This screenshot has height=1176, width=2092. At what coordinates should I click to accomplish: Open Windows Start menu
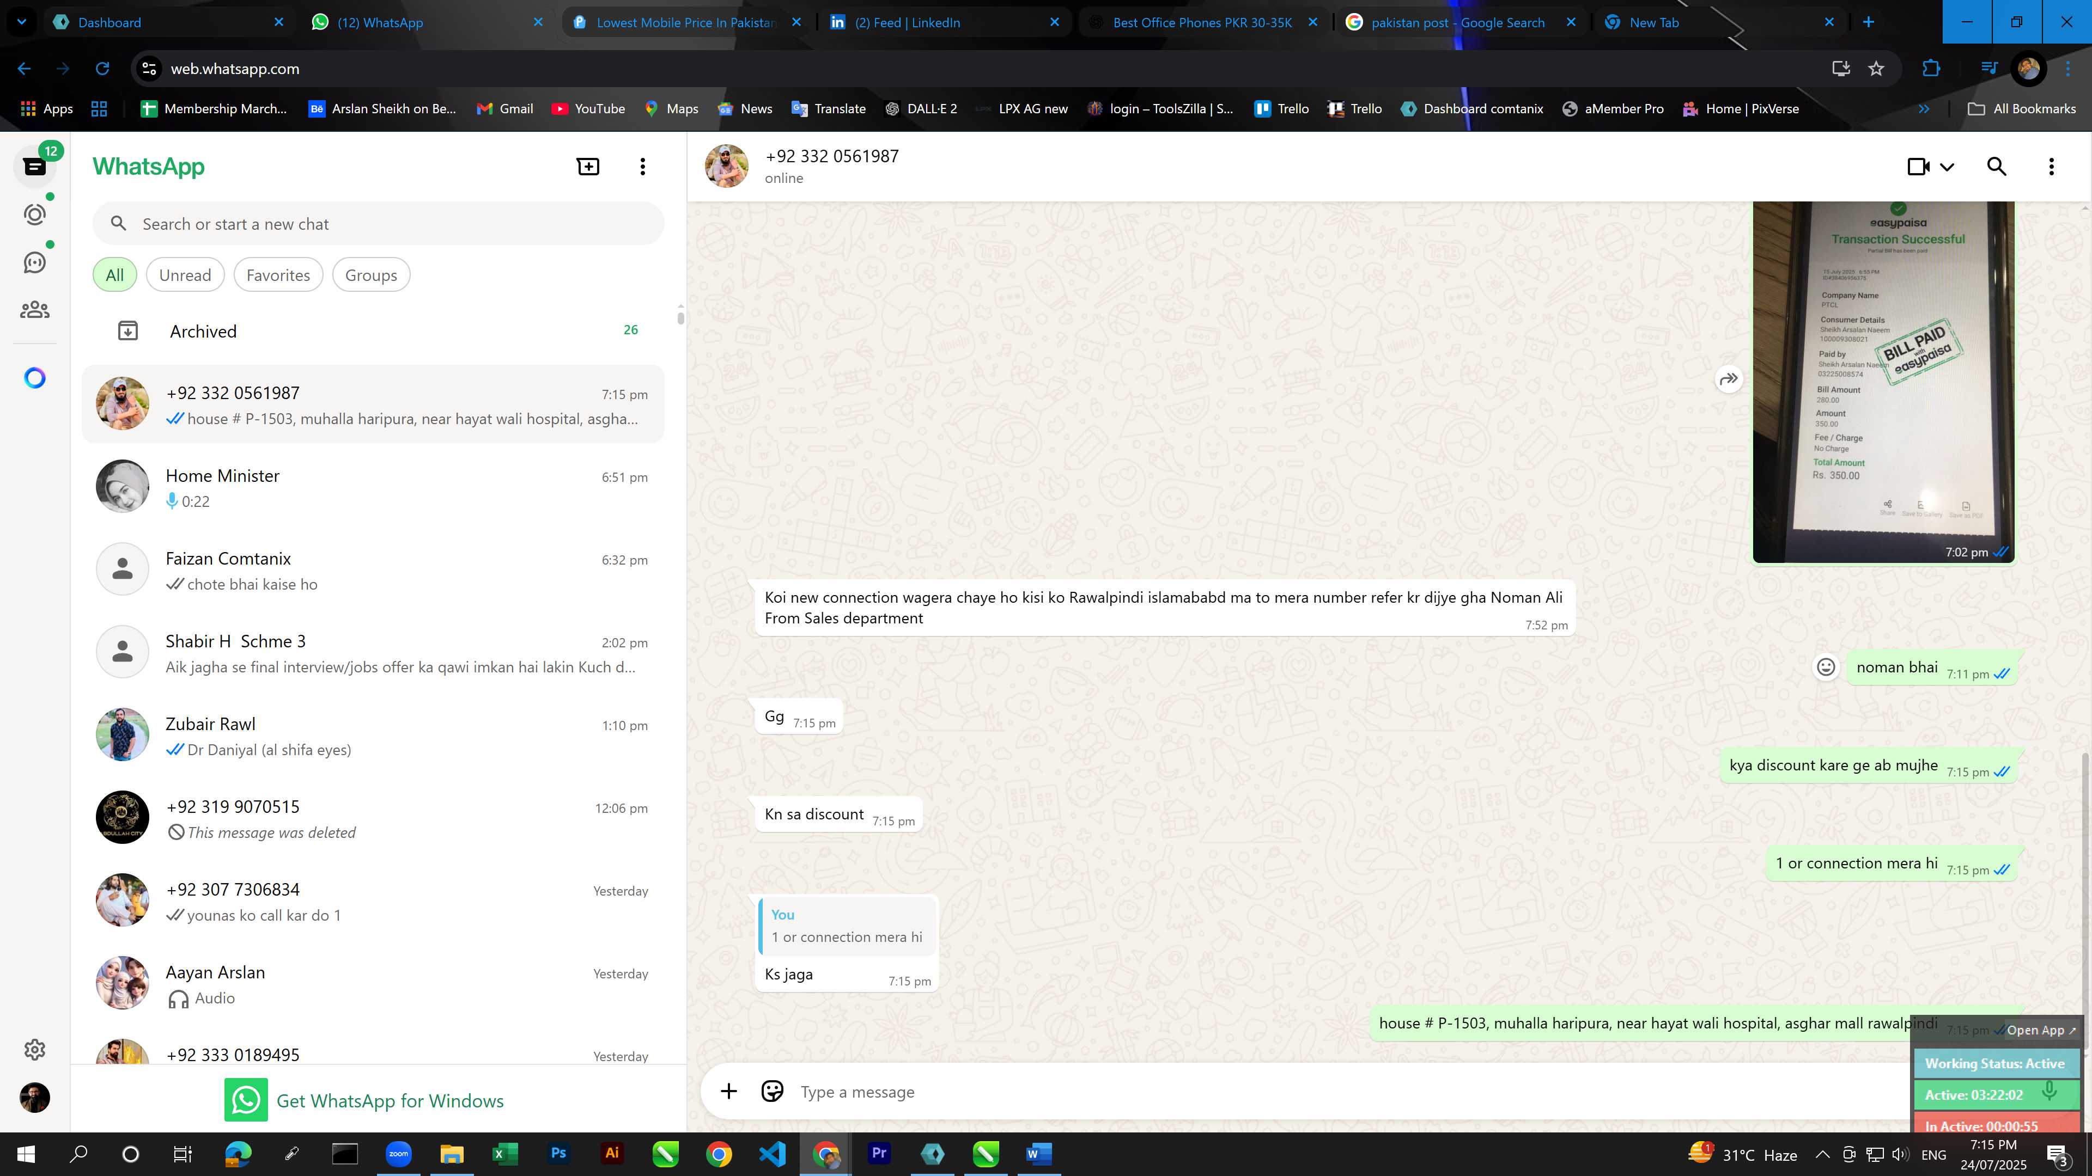click(x=25, y=1153)
